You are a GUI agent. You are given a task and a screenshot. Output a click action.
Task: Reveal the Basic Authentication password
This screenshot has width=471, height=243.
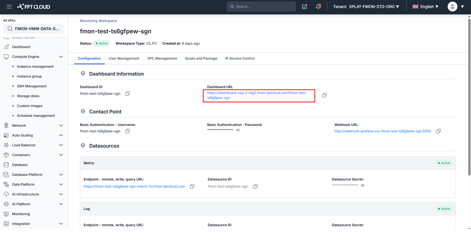point(238,130)
